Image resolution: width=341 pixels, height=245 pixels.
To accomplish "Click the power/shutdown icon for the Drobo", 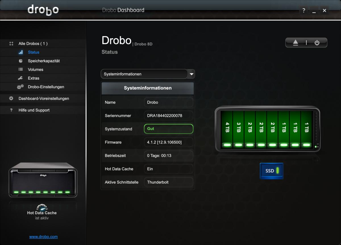I will point(317,43).
